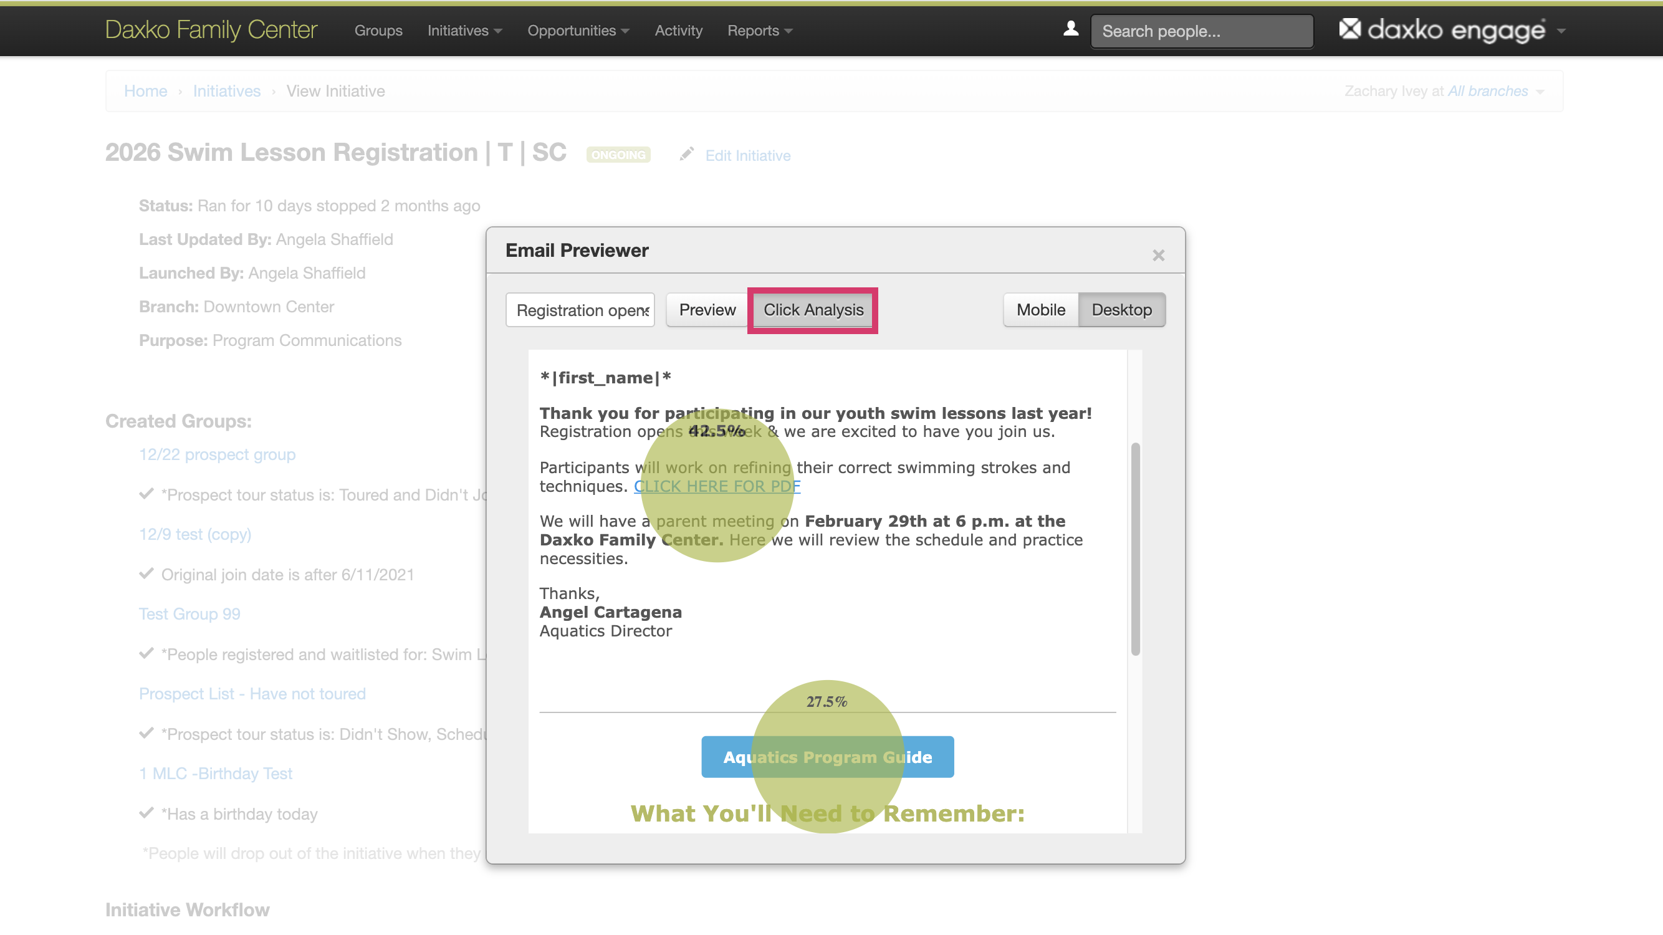Click the Initiative Workflow heading
The width and height of the screenshot is (1663, 935).
click(187, 909)
